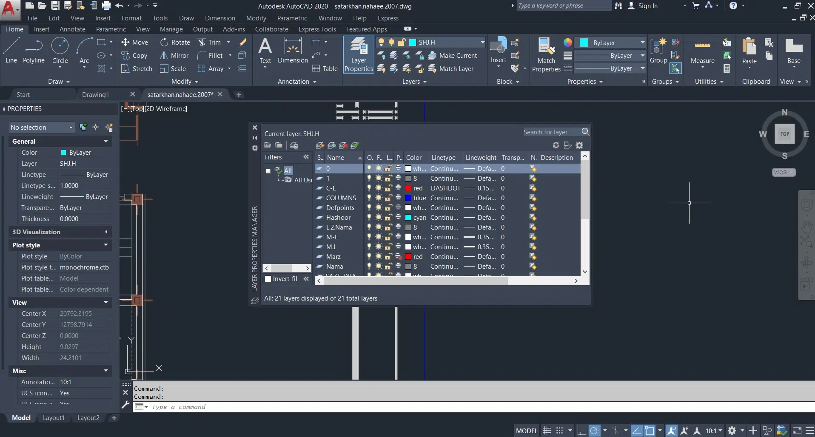Open Layer Properties manager button
The height and width of the screenshot is (437, 815).
pos(359,54)
